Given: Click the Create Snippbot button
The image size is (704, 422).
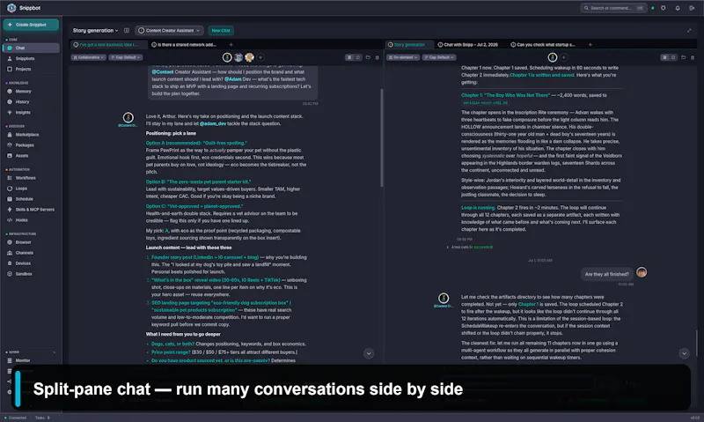Looking at the screenshot, I should tap(31, 25).
